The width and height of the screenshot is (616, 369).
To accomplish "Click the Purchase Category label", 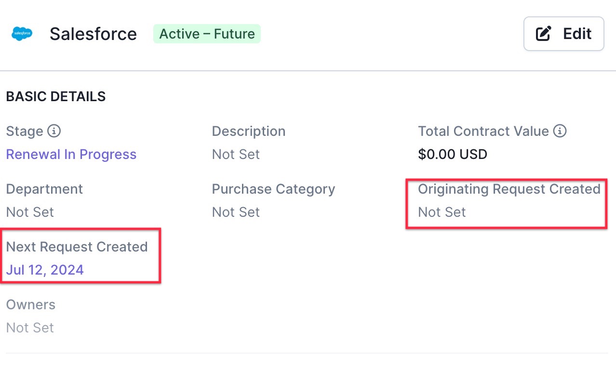I will tap(273, 189).
